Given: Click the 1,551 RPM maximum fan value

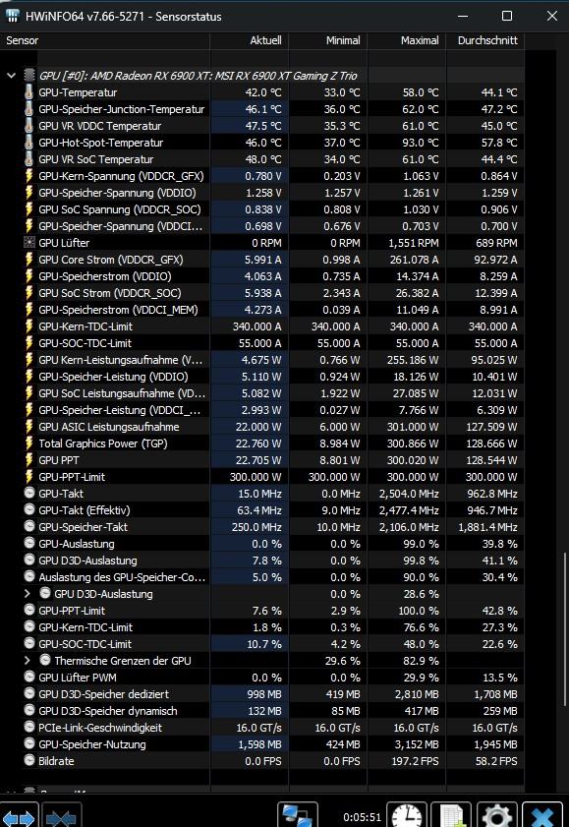Looking at the screenshot, I should click(414, 243).
